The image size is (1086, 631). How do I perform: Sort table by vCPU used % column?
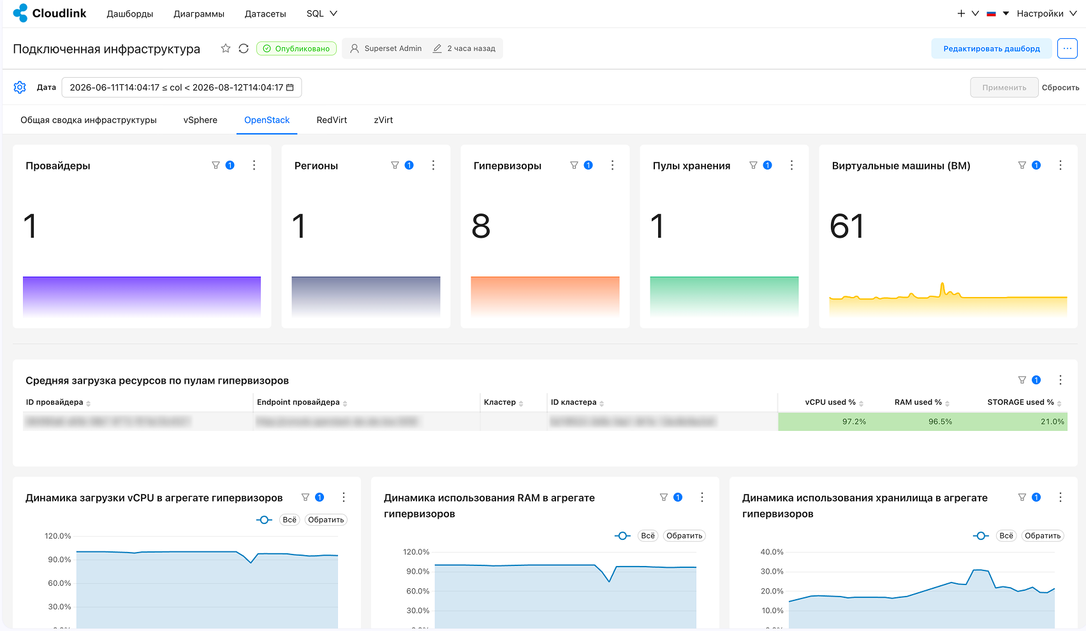(833, 402)
